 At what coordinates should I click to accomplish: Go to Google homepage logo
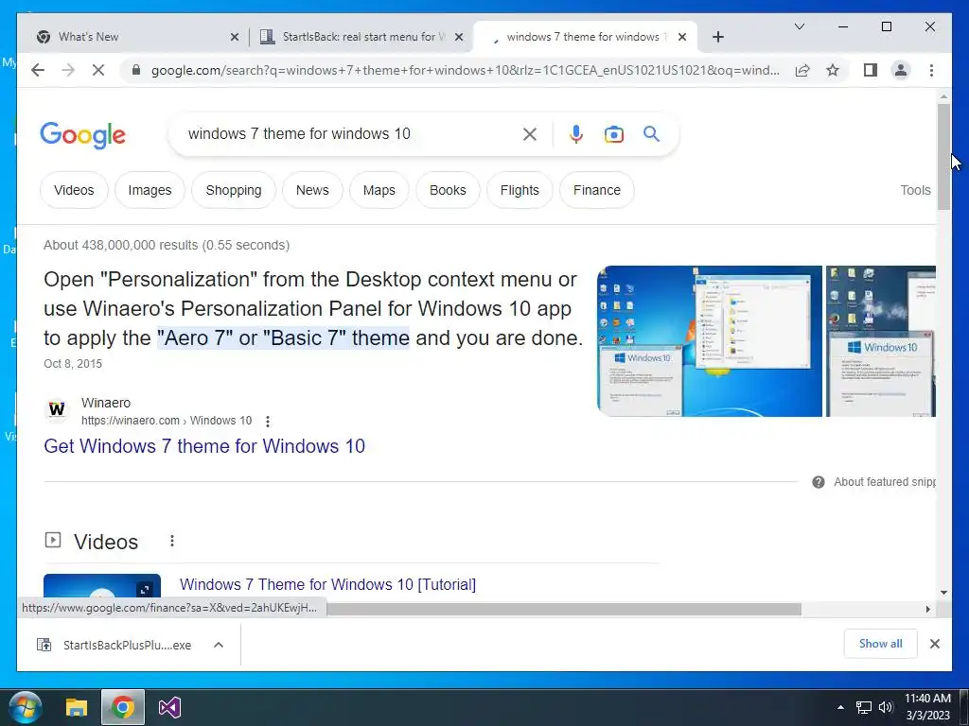pos(83,135)
